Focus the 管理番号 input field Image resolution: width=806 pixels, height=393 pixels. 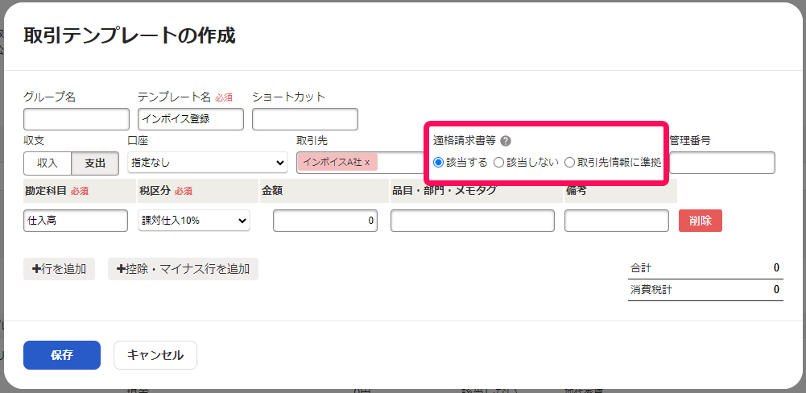tap(722, 163)
